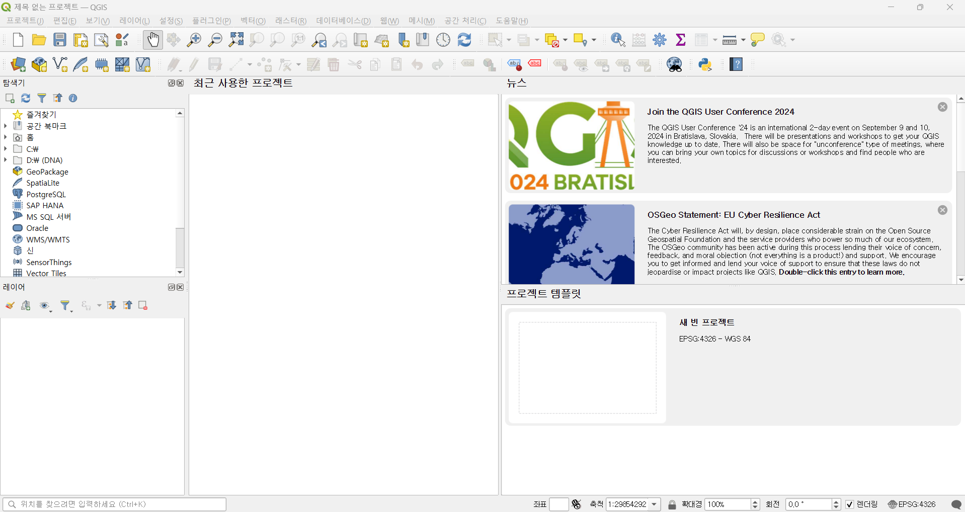The width and height of the screenshot is (965, 512).
Task: Select the GeoPackage browser item
Action: coord(47,172)
